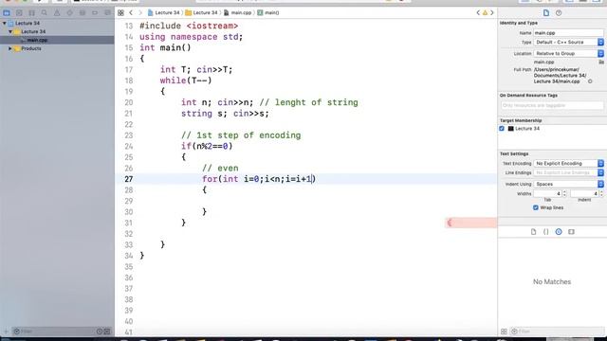Jump to next issue arrow
607x341 pixels.
(x=492, y=12)
